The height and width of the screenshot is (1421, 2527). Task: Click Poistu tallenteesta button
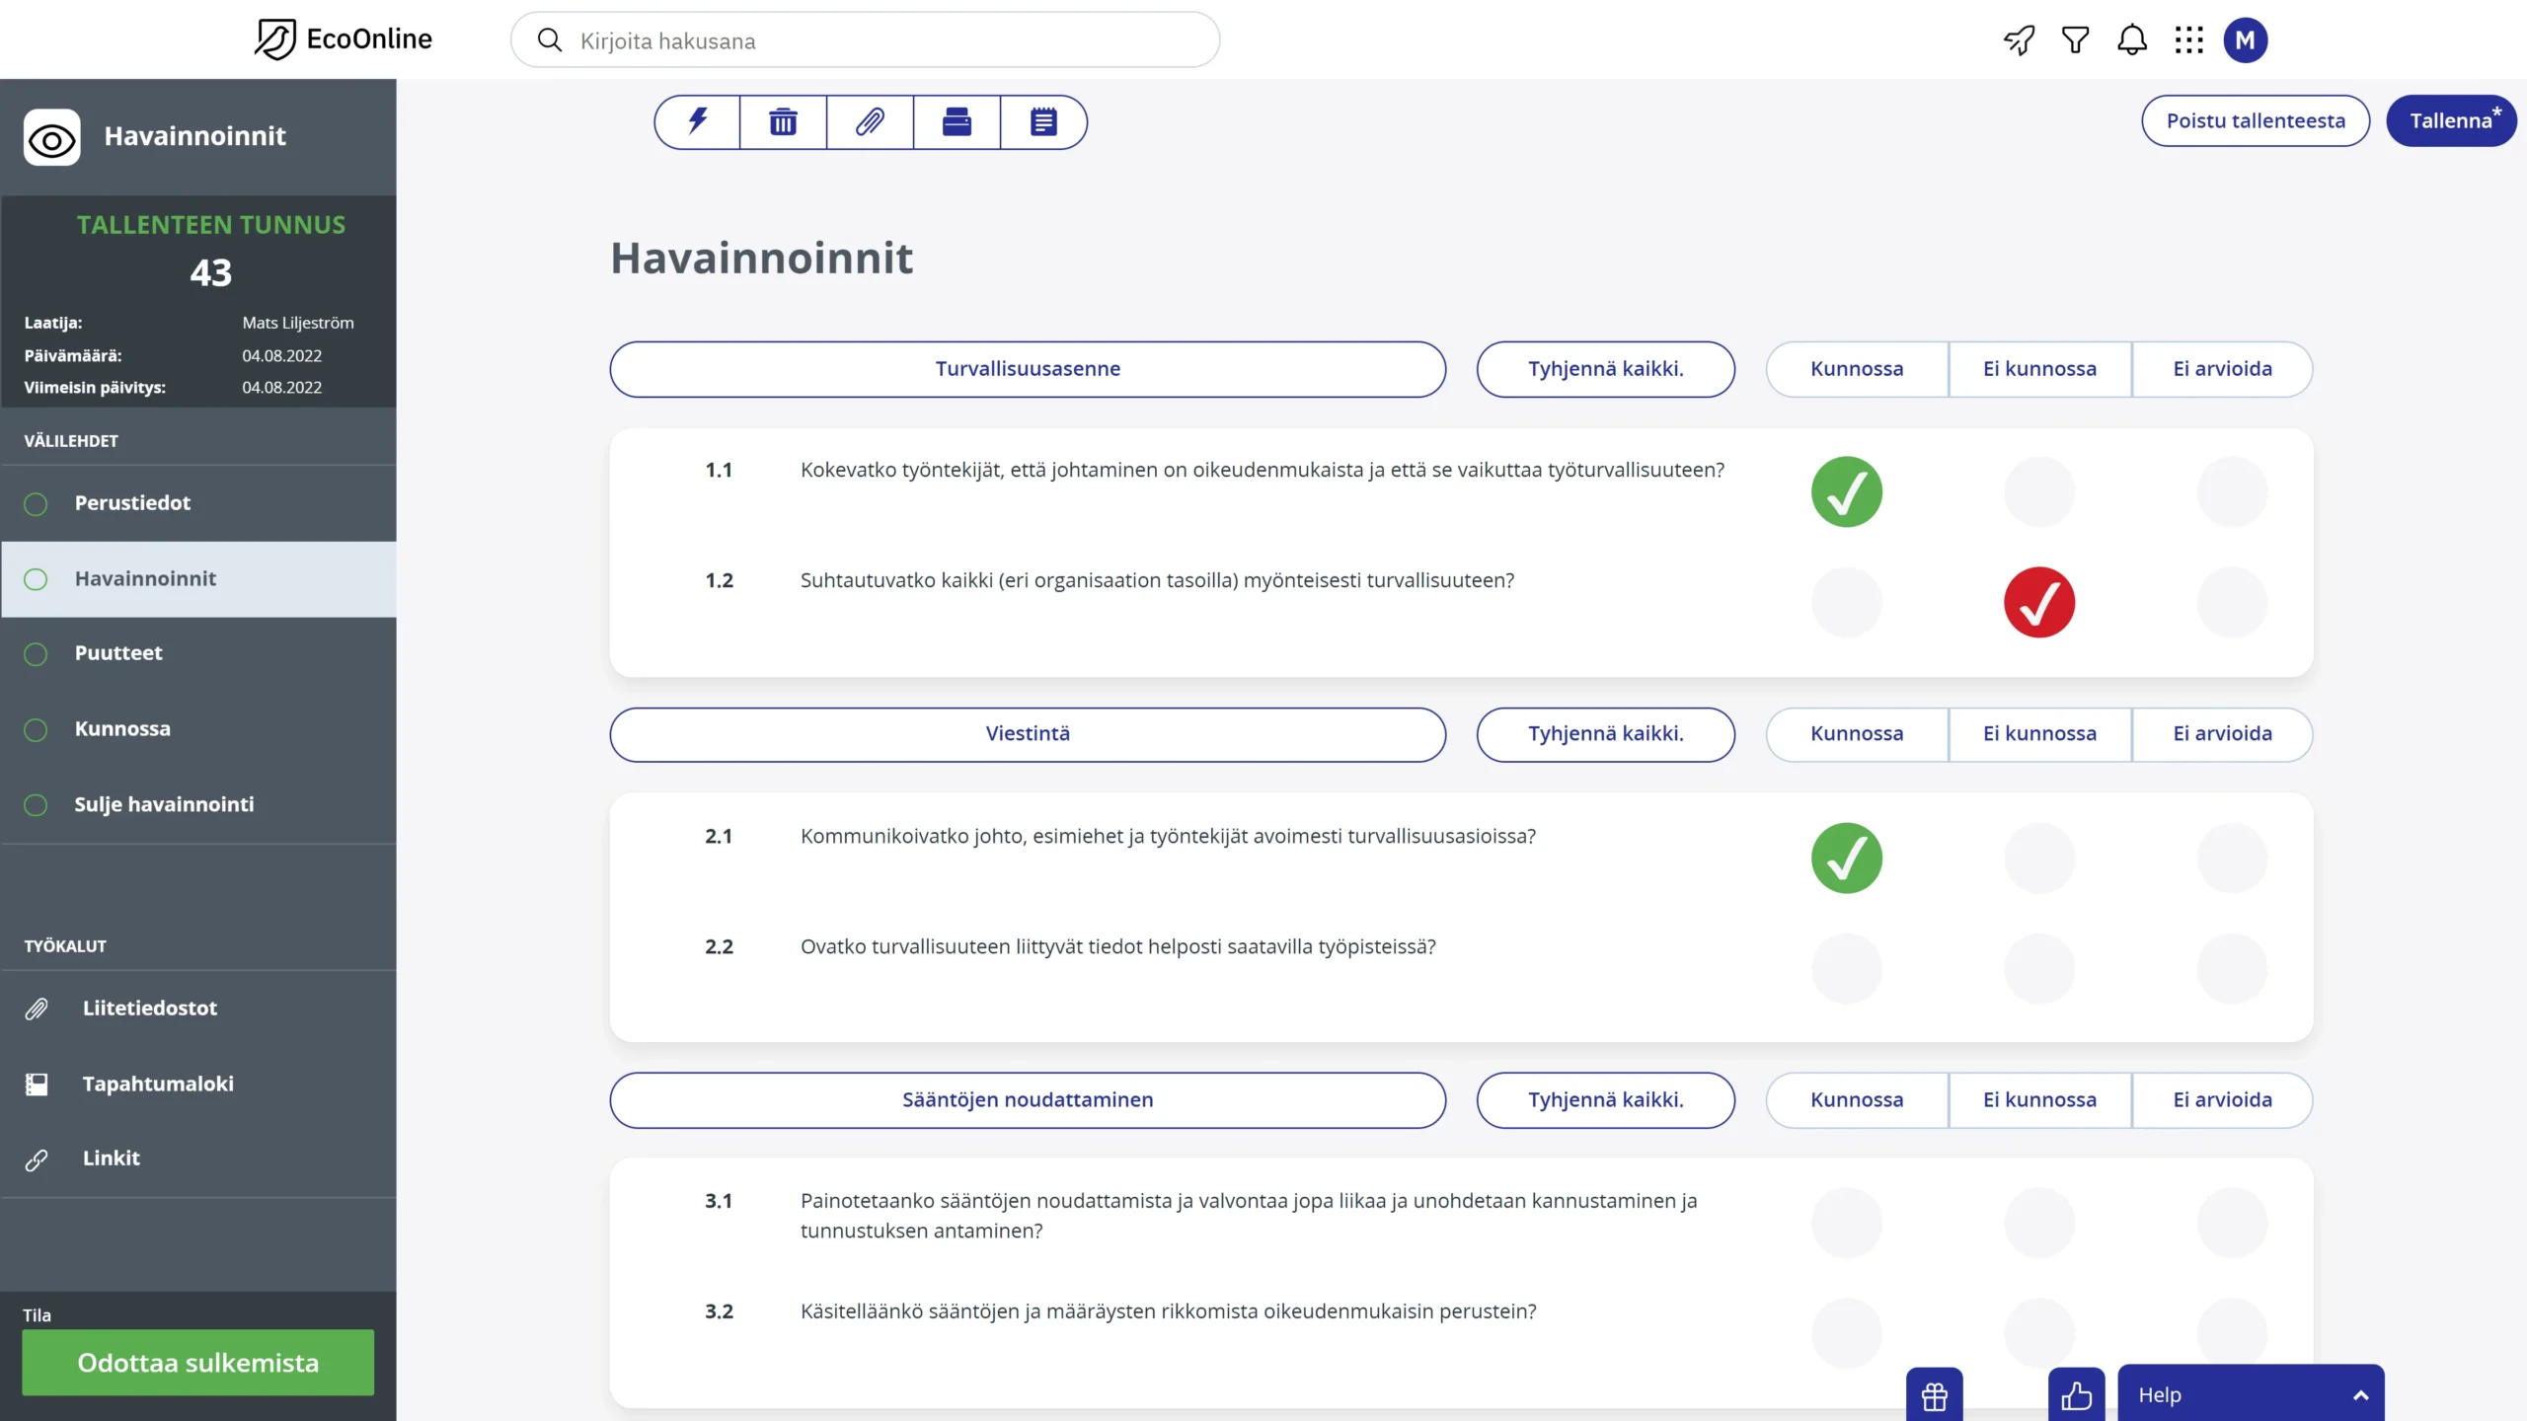coord(2256,121)
